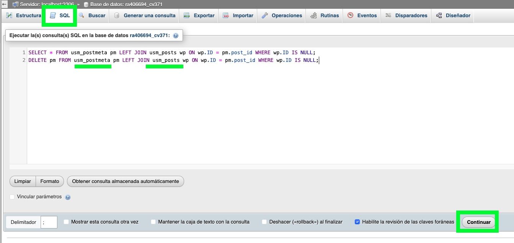The image size is (514, 243).
Task: Open SQL help icon beside database name
Action: (176, 36)
